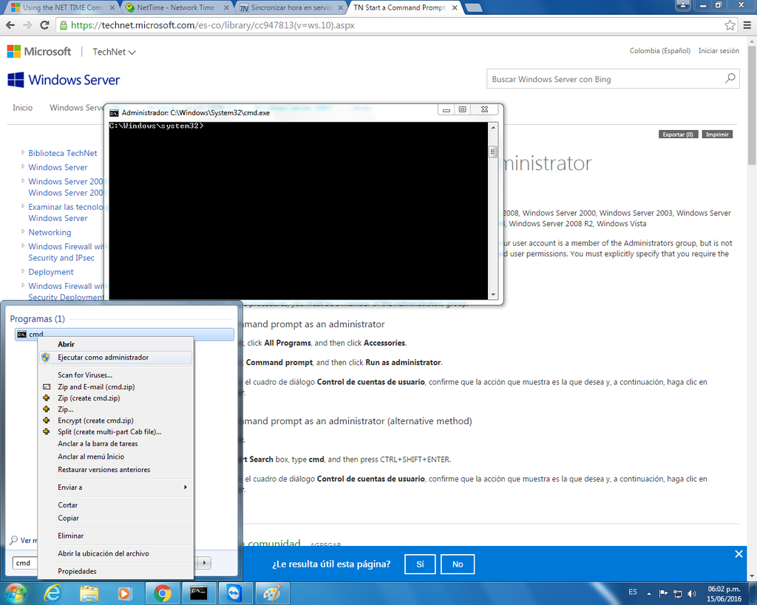Viewport: 757px width, 605px height.
Task: Click the Start menu search box containing cmd
Action: 24,563
